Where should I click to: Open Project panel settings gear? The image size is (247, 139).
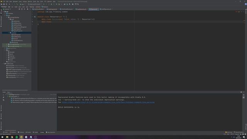tap(27, 9)
